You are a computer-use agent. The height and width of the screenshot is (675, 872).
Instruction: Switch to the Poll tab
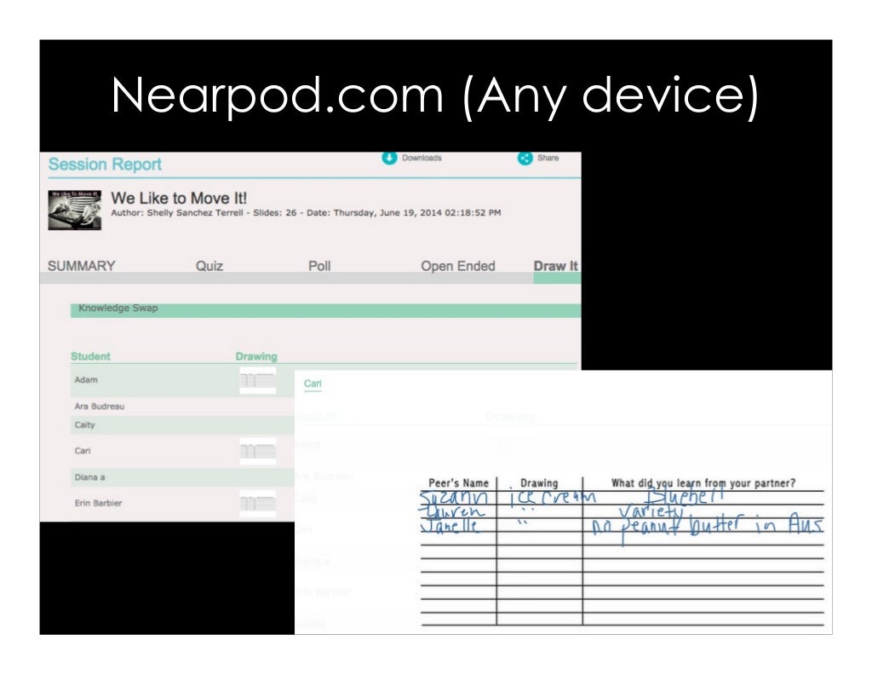coord(319,266)
